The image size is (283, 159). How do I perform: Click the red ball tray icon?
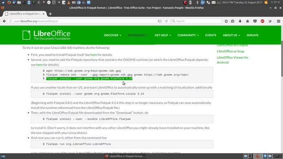coord(185,3)
